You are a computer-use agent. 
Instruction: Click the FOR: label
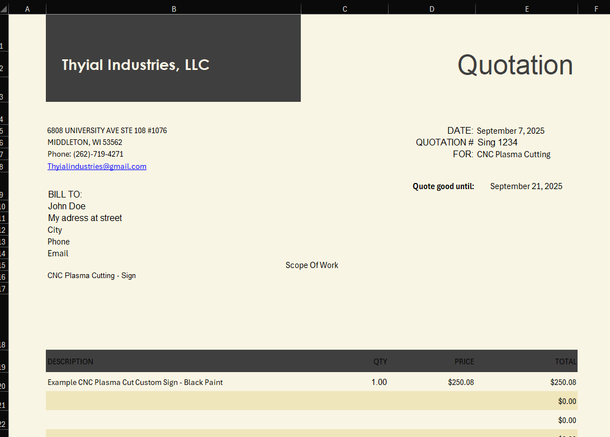(x=463, y=154)
